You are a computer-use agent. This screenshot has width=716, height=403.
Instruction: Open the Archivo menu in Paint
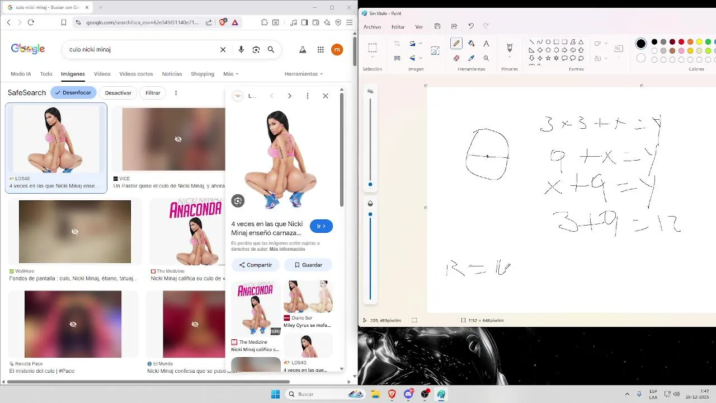point(372,27)
